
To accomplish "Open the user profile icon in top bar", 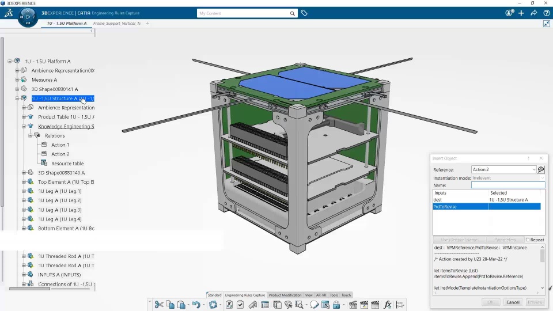I will [509, 13].
